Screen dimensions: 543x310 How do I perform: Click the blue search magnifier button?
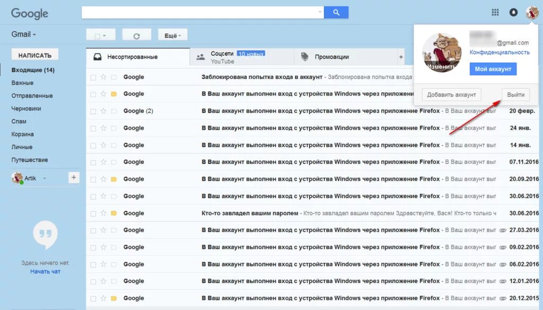pyautogui.click(x=336, y=13)
